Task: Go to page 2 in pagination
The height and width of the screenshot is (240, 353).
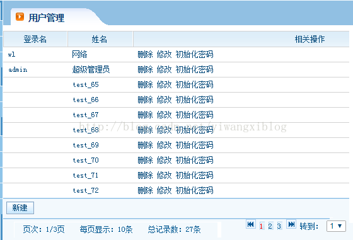Action: (x=270, y=226)
